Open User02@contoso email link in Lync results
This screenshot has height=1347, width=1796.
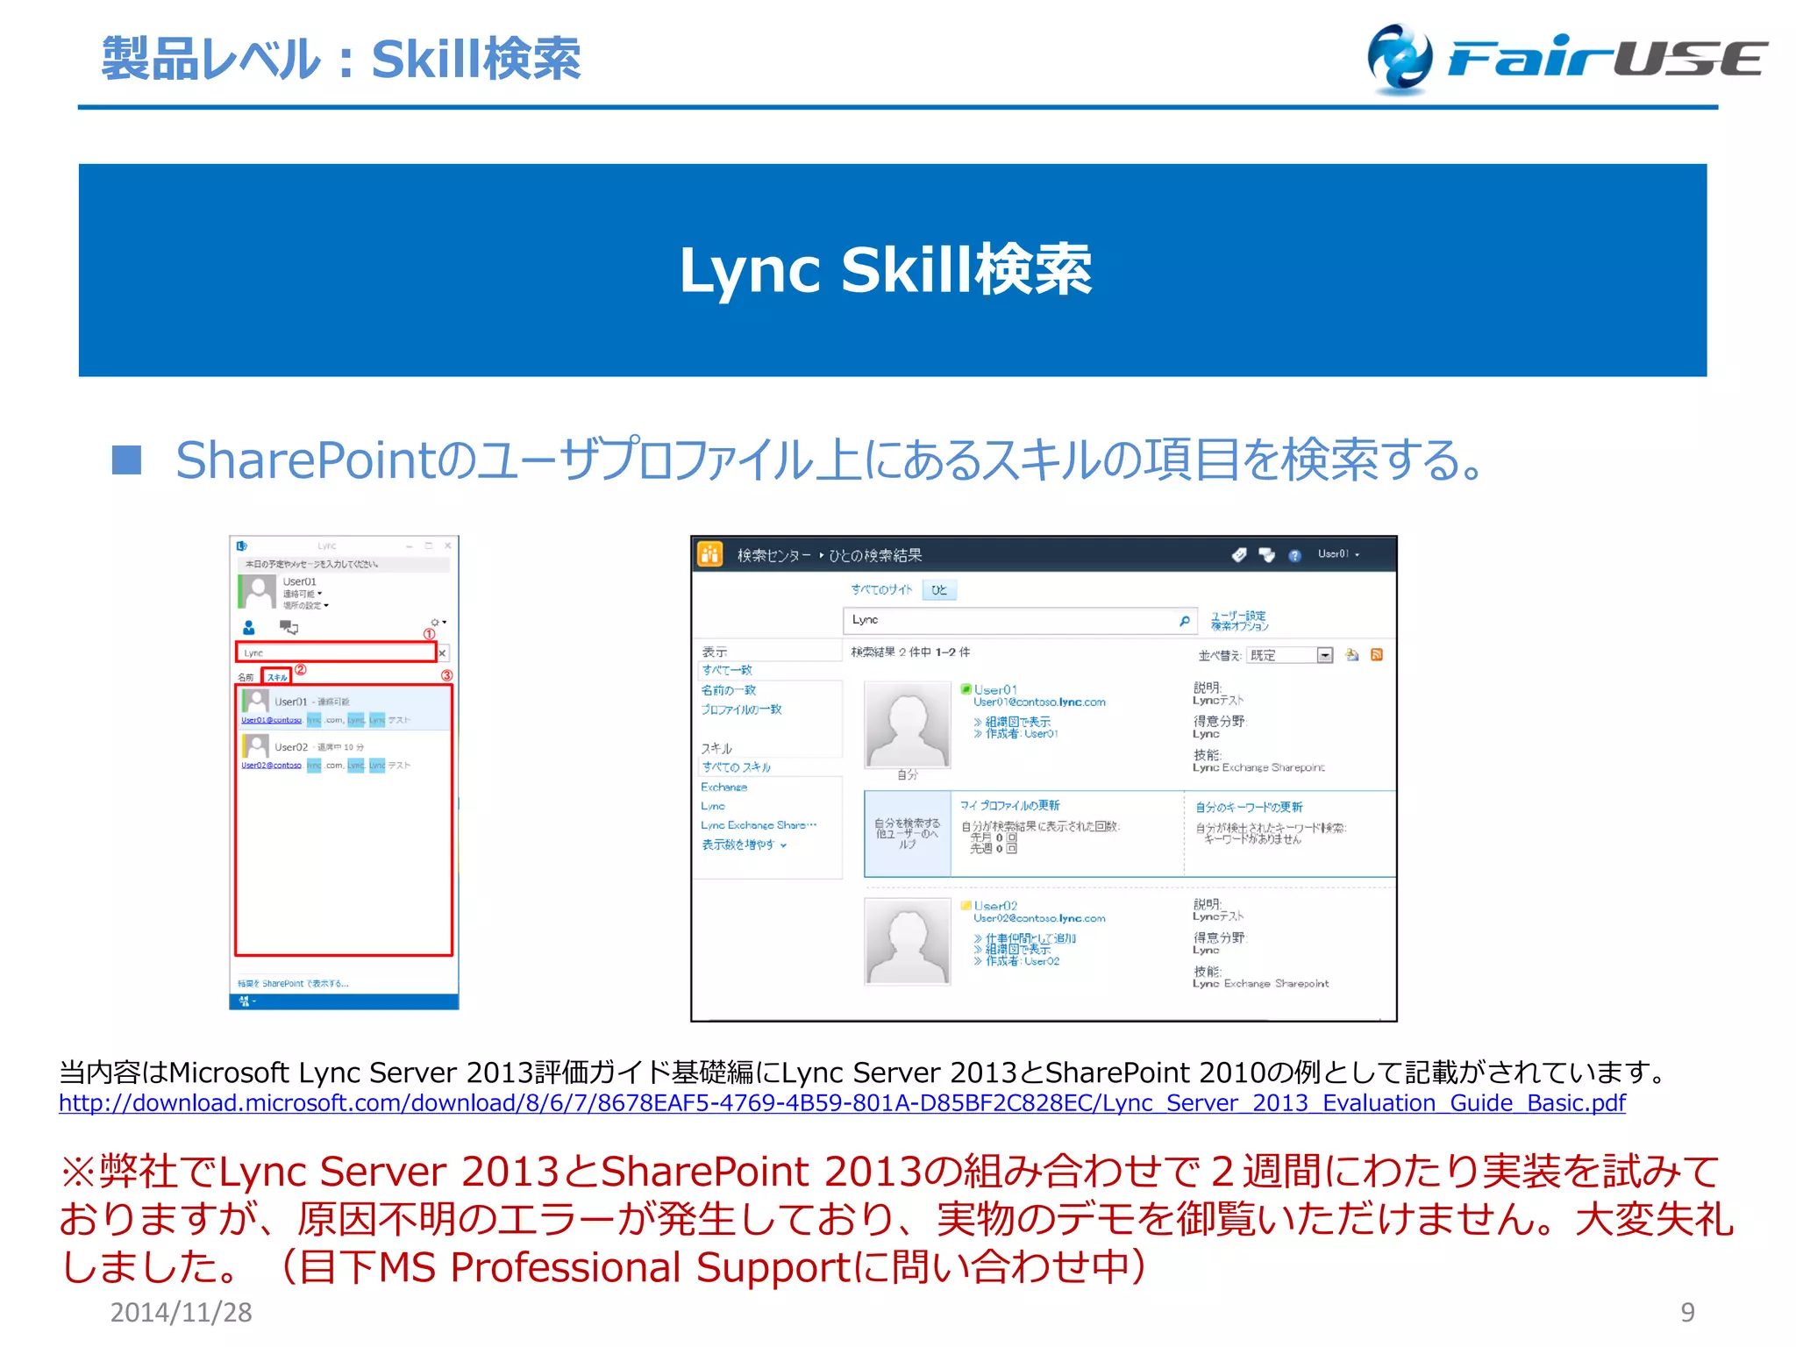point(272,766)
